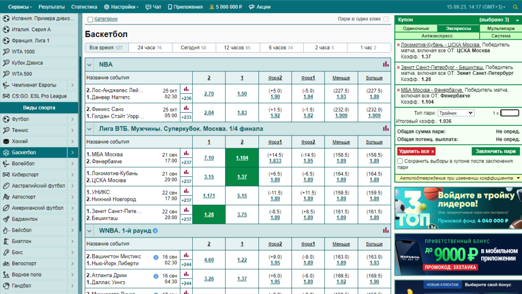Select Велоспорт bicycle icon in sidebar
Screen dimensions: 522x294
6,263
